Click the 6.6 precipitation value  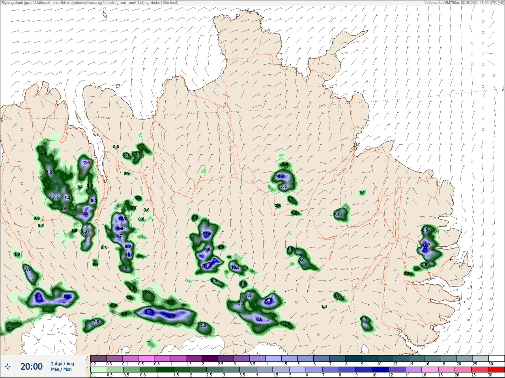(364, 319)
